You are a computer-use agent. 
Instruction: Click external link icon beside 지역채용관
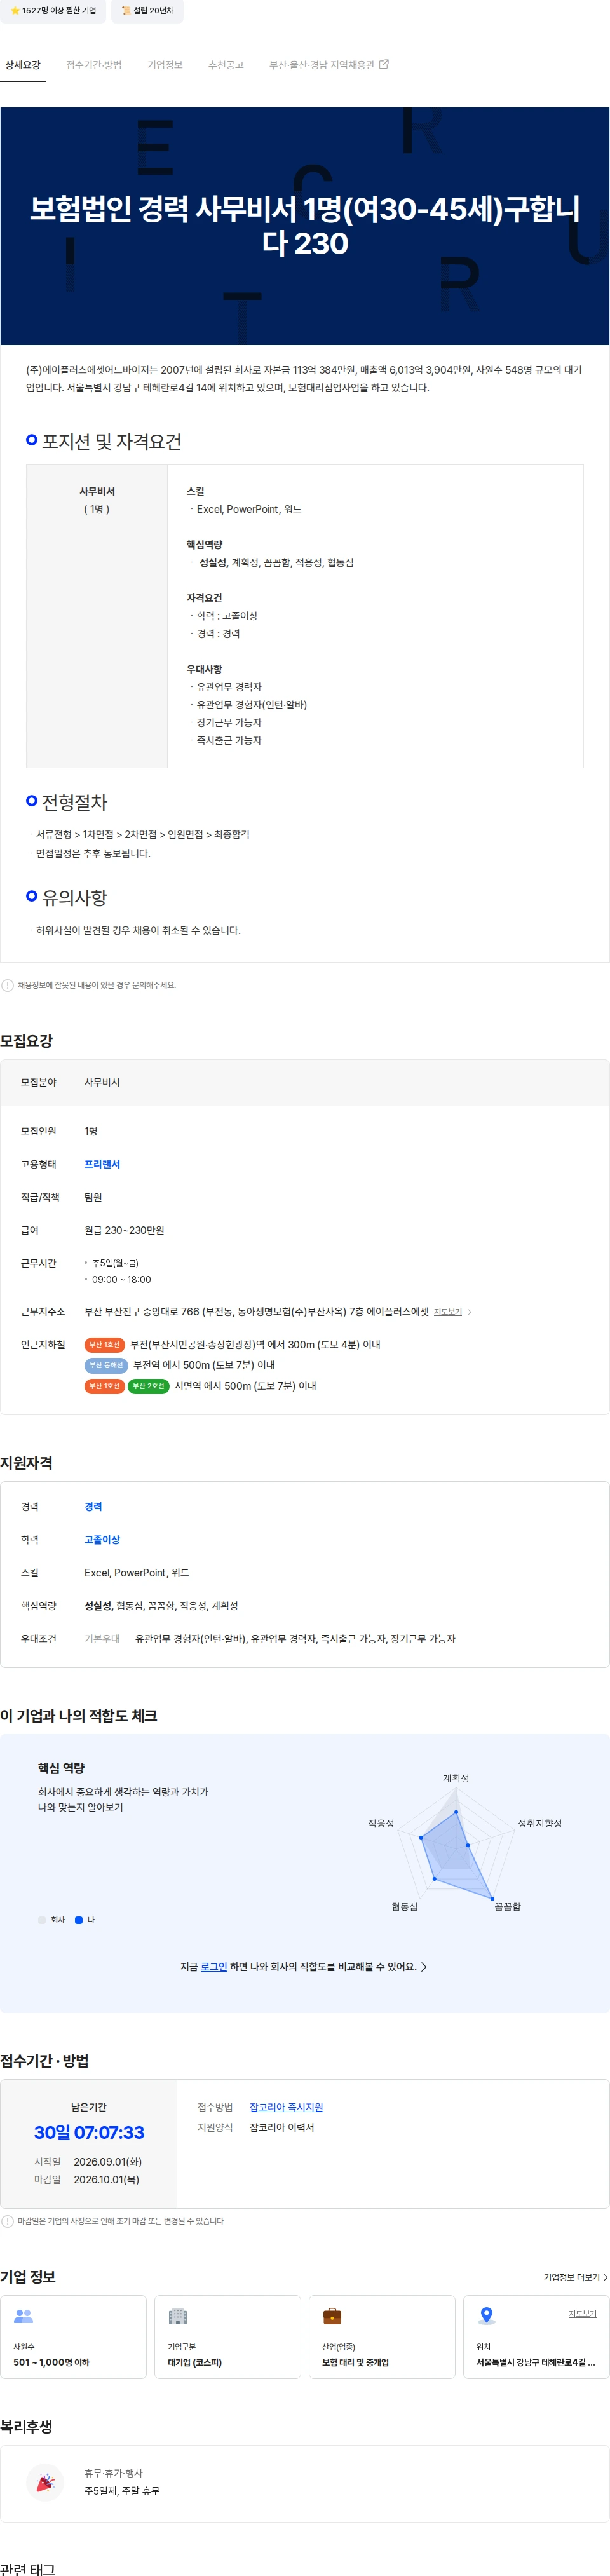383,64
